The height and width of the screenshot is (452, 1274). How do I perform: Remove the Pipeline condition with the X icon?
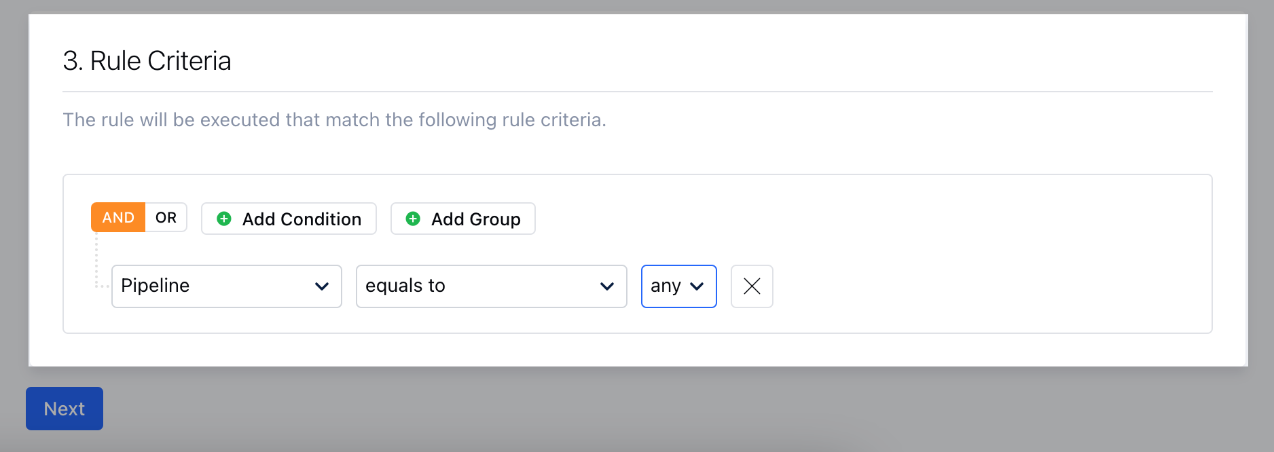[x=752, y=286]
